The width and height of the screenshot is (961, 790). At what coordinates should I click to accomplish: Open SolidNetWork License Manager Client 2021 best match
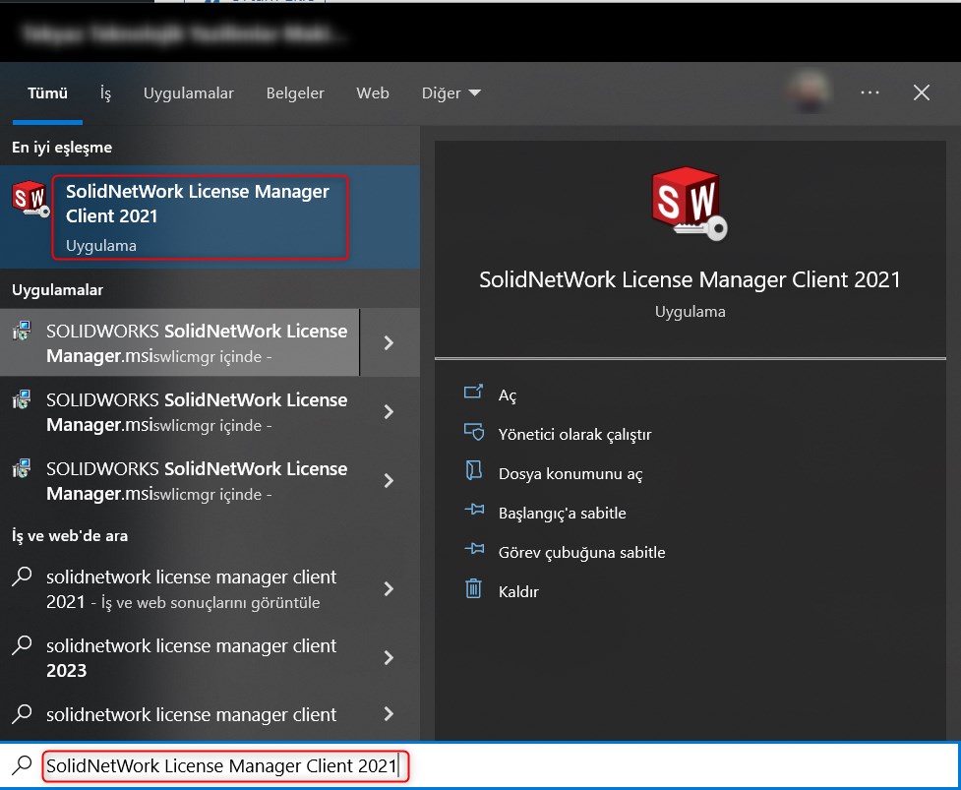coord(199,216)
